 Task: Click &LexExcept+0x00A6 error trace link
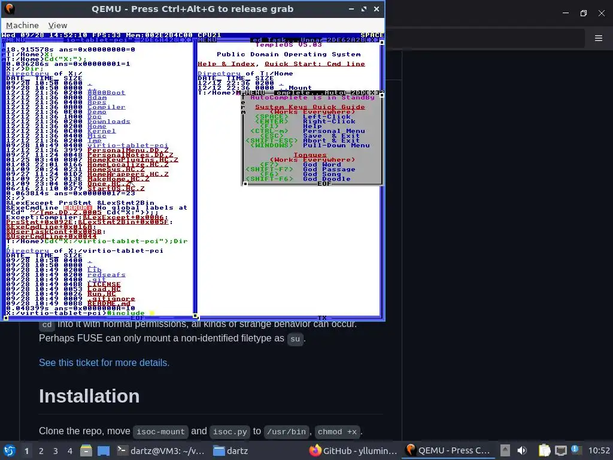pyautogui.click(x=123, y=217)
